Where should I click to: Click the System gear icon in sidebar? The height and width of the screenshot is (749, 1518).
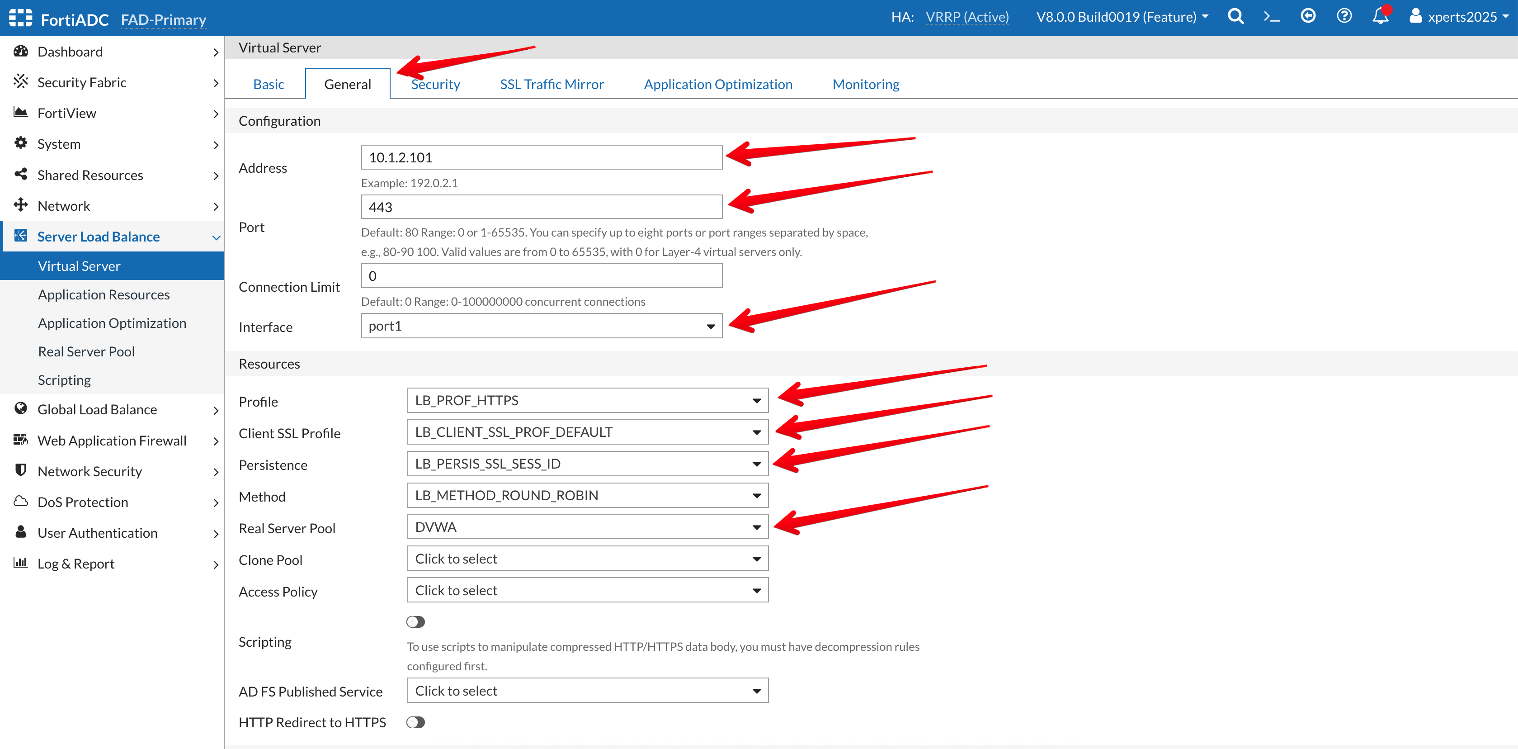click(21, 143)
